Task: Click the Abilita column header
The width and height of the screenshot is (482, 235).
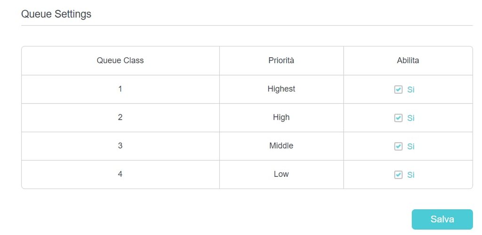Action: 408,61
